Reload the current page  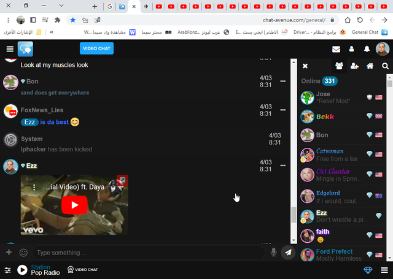(x=360, y=20)
